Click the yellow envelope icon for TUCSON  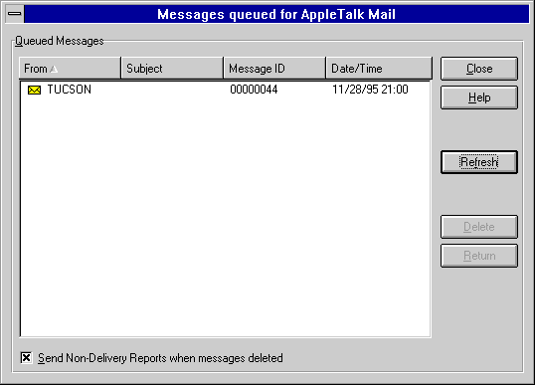point(34,90)
